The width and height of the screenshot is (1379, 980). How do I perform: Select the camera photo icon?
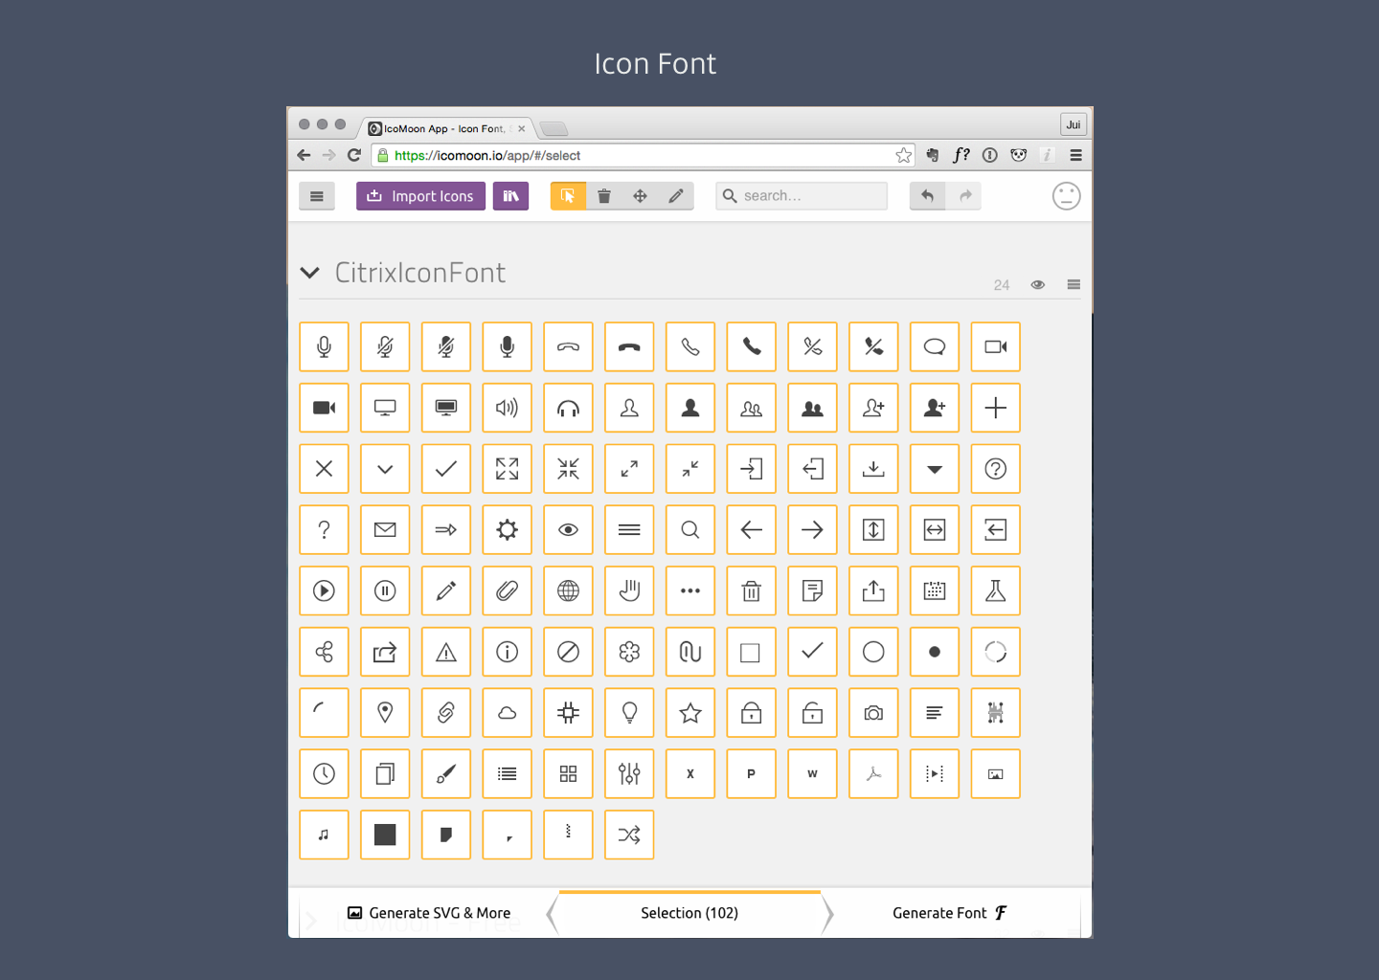[873, 713]
